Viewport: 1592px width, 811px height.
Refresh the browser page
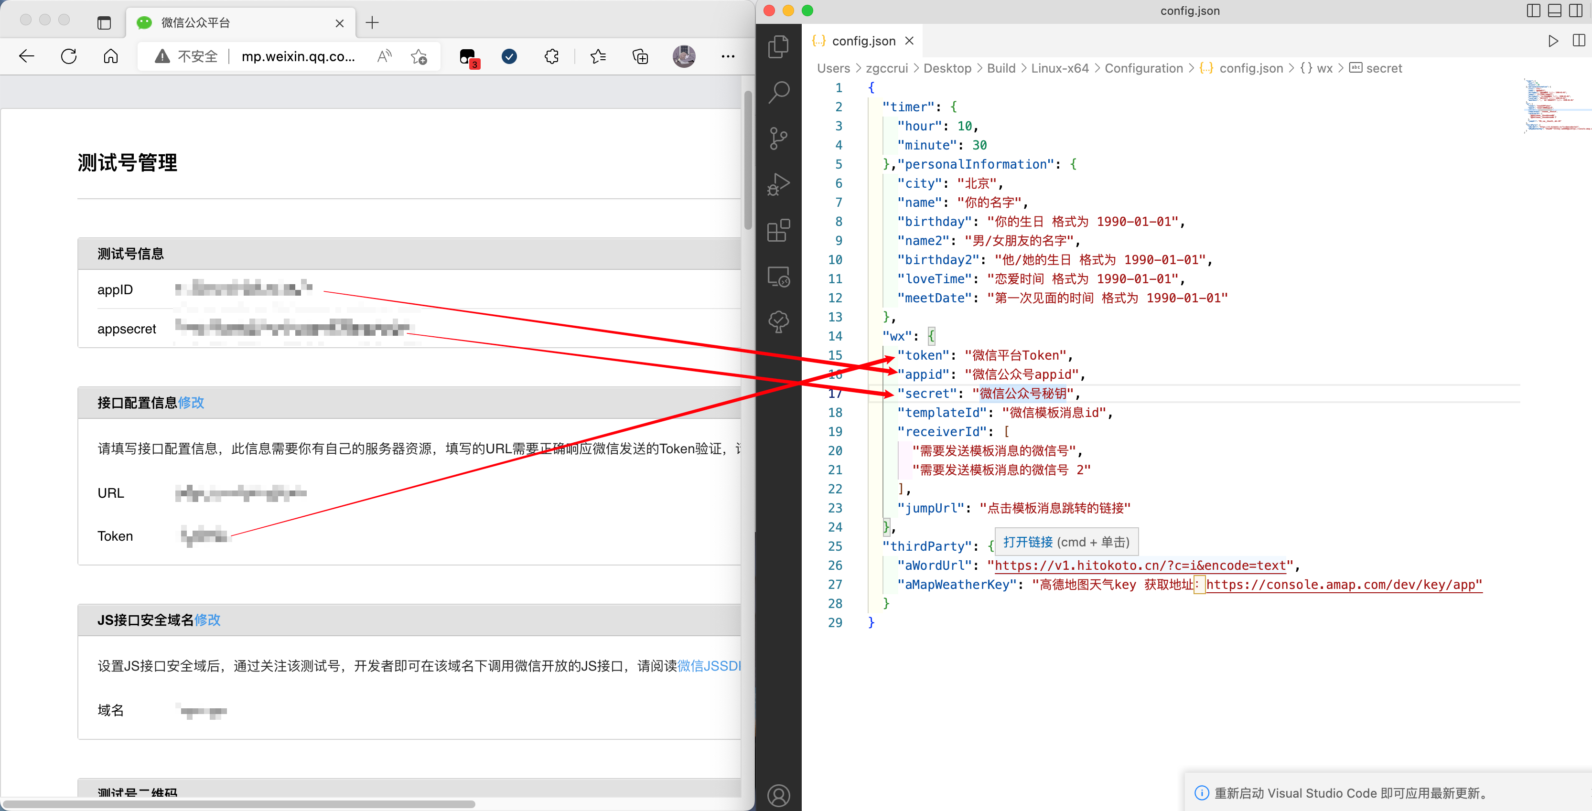click(69, 57)
